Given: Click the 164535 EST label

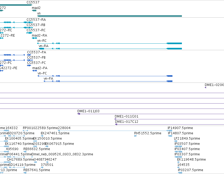Looking at the screenshot, I should coord(183,165).
